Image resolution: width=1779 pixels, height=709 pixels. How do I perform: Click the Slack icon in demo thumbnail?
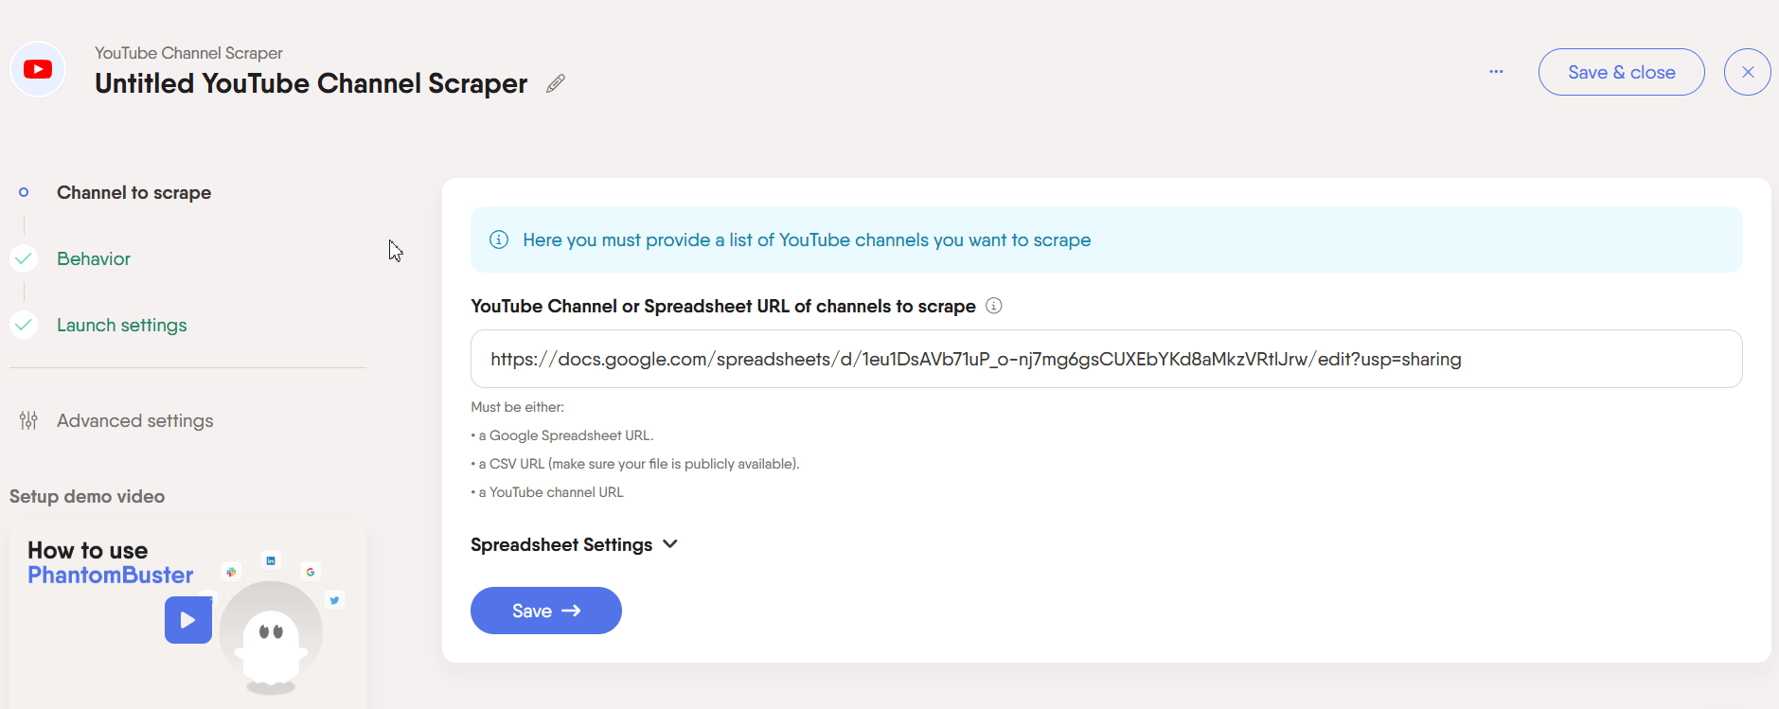[231, 571]
